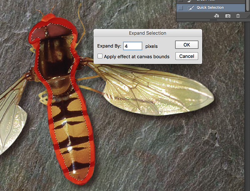The width and height of the screenshot is (250, 191).
Task: Create new snapshot with camera icon
Action: click(x=227, y=16)
